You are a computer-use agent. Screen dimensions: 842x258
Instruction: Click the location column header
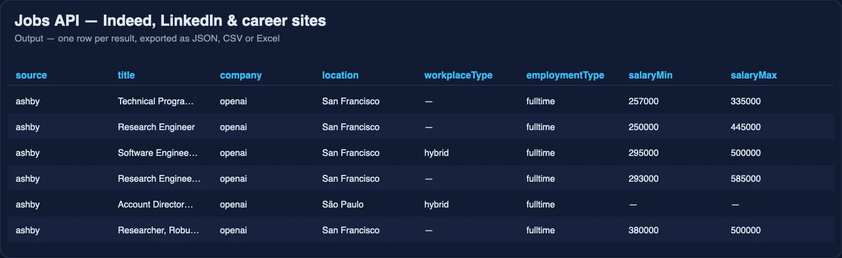coord(340,75)
